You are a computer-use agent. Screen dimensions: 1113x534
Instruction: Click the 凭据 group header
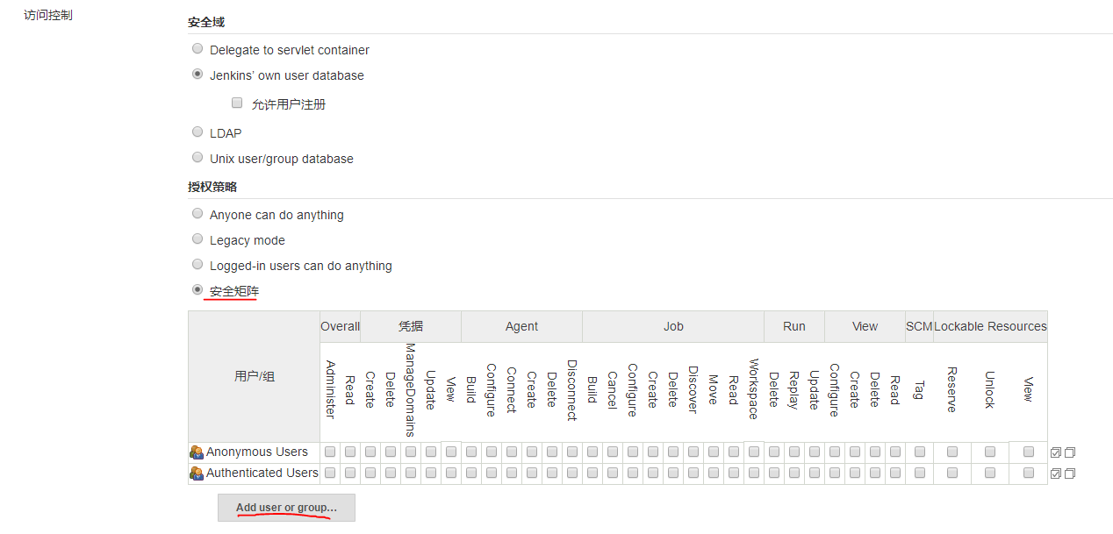point(411,326)
